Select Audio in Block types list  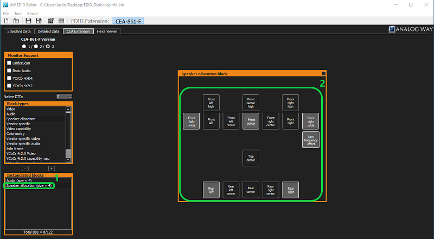[35, 114]
